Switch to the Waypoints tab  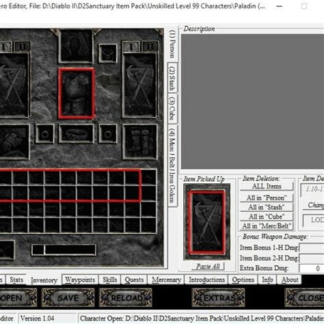click(80, 280)
